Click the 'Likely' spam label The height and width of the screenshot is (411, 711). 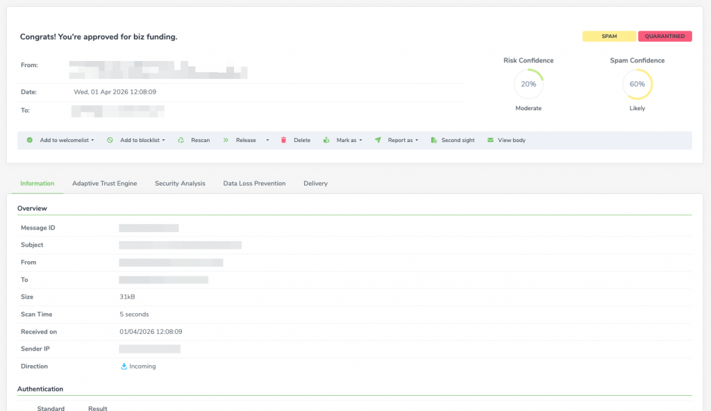637,108
